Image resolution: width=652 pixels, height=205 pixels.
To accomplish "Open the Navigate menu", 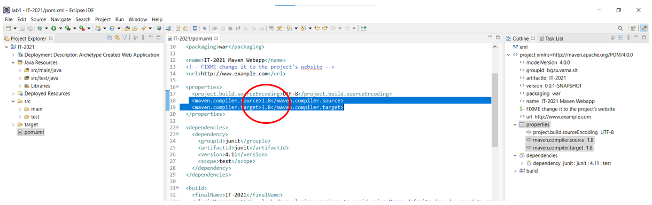I will click(61, 19).
